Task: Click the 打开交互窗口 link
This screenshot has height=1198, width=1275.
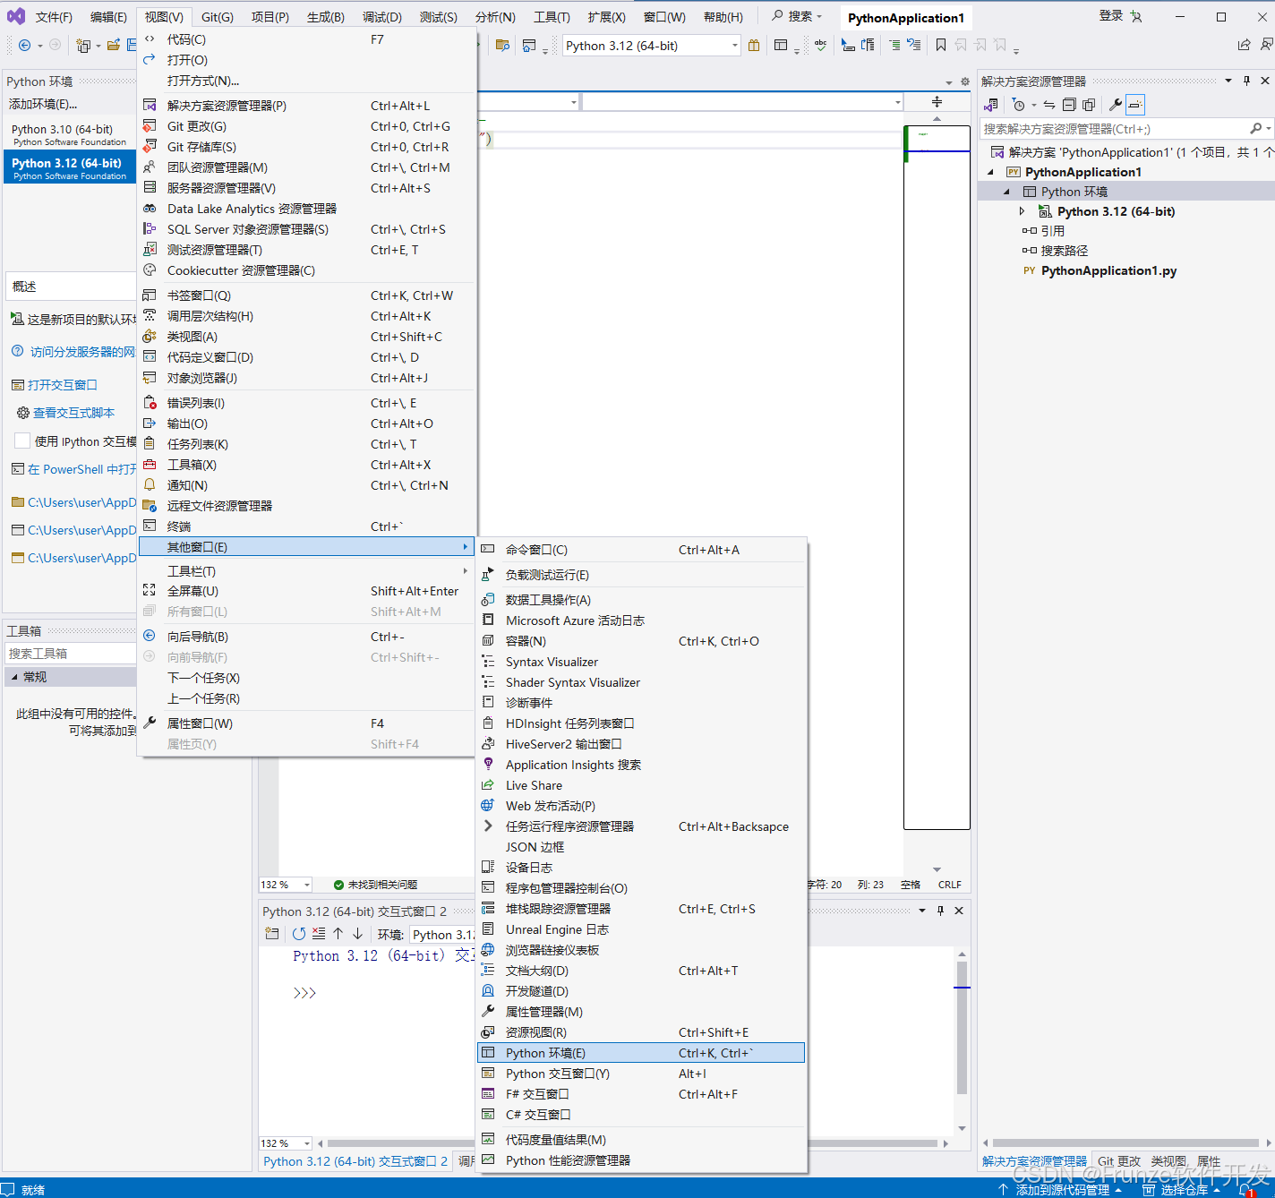Action: click(62, 385)
